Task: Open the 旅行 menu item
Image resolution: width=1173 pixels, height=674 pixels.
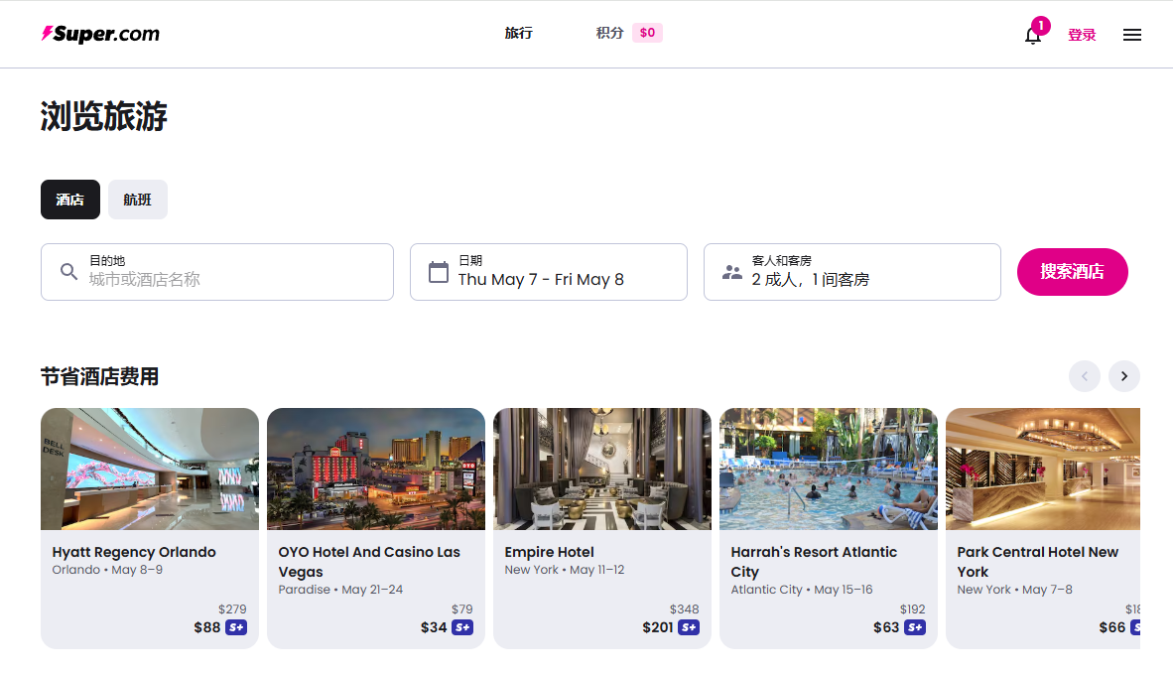Action: (x=518, y=33)
